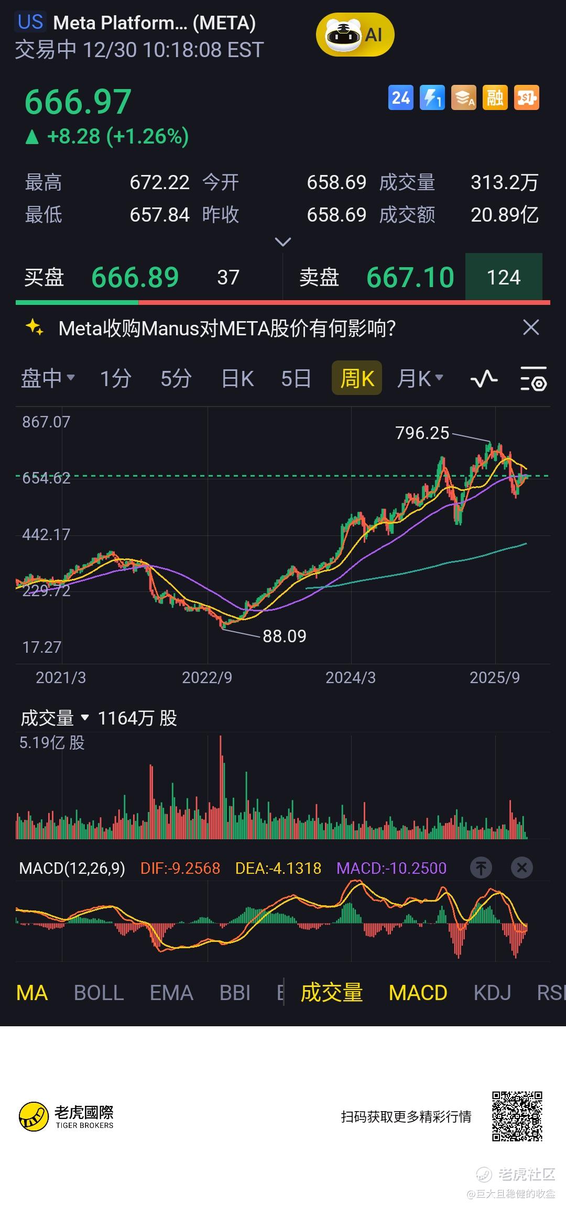Tap the 成交额 20.89亿 value

click(x=505, y=215)
